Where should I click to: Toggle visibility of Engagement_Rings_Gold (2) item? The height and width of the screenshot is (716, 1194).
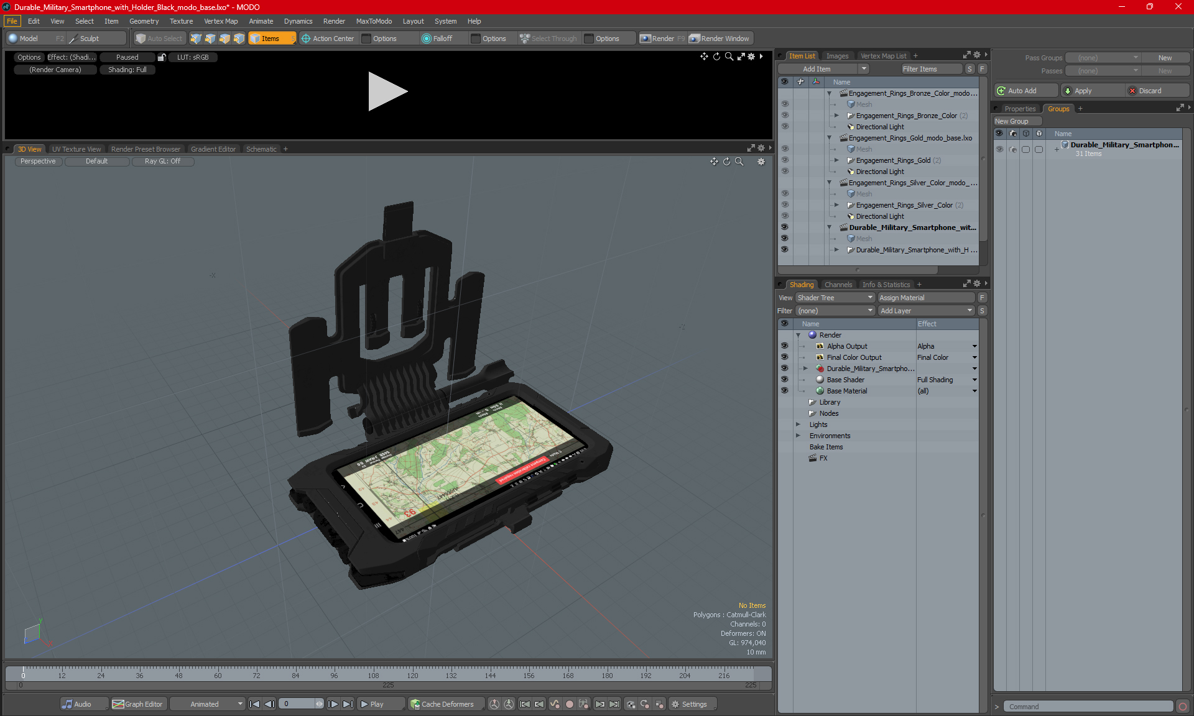(x=784, y=160)
